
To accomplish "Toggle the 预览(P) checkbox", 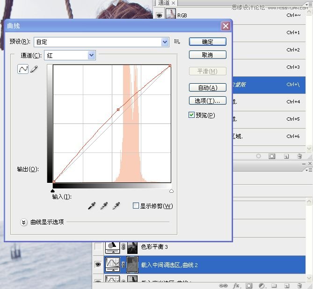I will (191, 115).
